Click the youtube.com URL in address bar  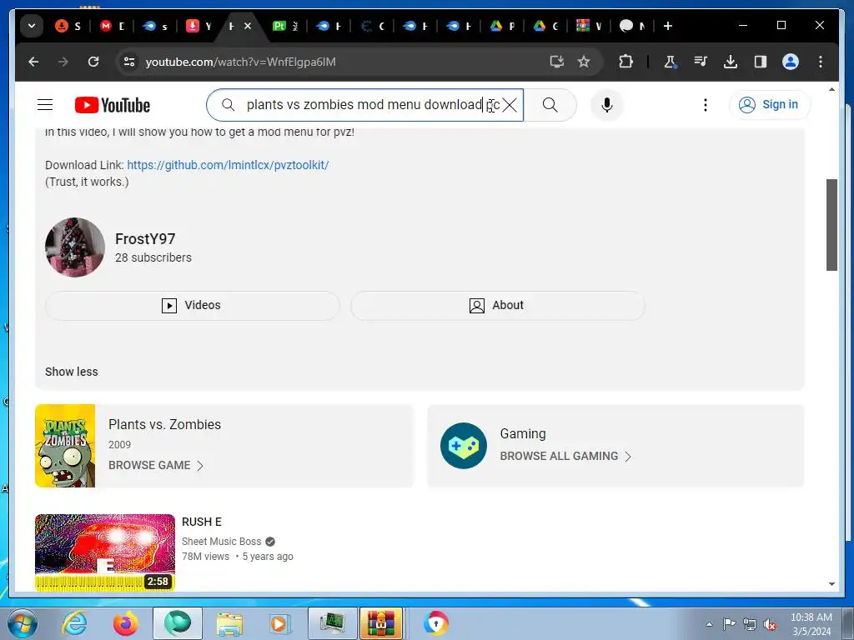coord(240,62)
